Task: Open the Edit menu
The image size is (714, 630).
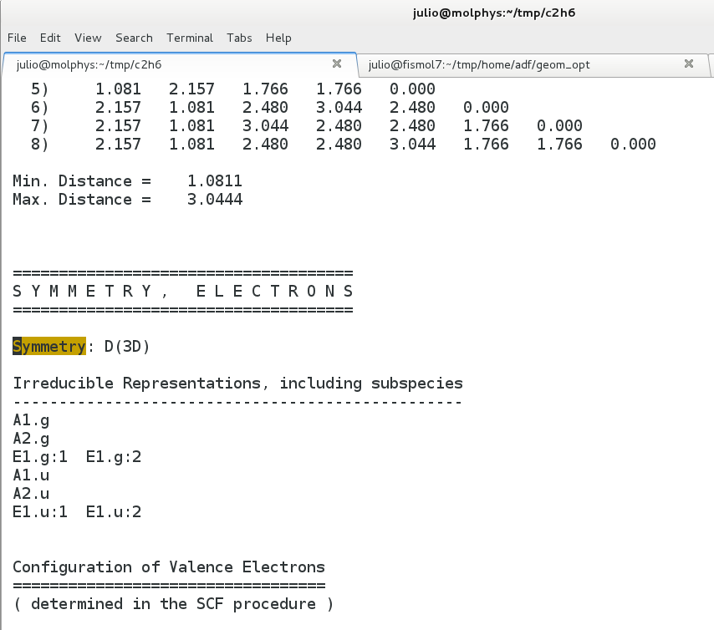Action: pyautogui.click(x=50, y=38)
